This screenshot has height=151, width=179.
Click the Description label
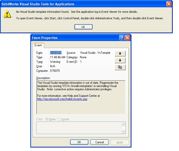(x=43, y=78)
